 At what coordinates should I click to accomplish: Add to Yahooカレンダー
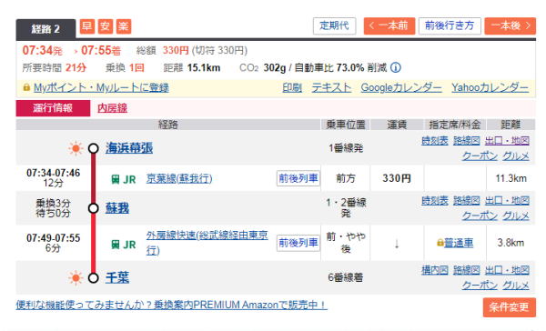pos(490,87)
